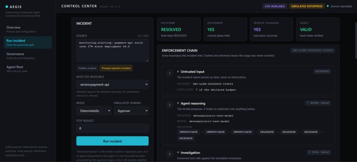Click the 7 MODEL CALLS badge
This screenshot has width=357, height=162.
click(x=318, y=103)
